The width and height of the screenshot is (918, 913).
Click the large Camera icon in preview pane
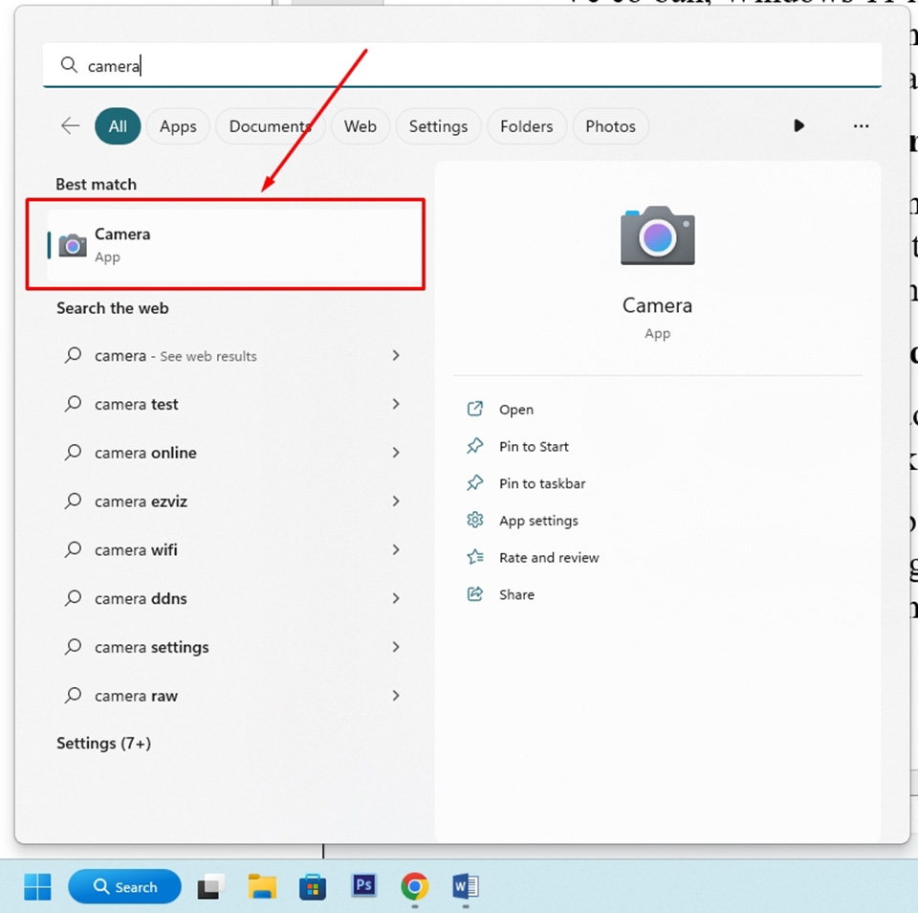tap(658, 235)
